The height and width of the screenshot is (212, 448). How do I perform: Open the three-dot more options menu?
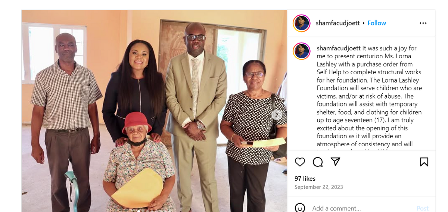(423, 23)
